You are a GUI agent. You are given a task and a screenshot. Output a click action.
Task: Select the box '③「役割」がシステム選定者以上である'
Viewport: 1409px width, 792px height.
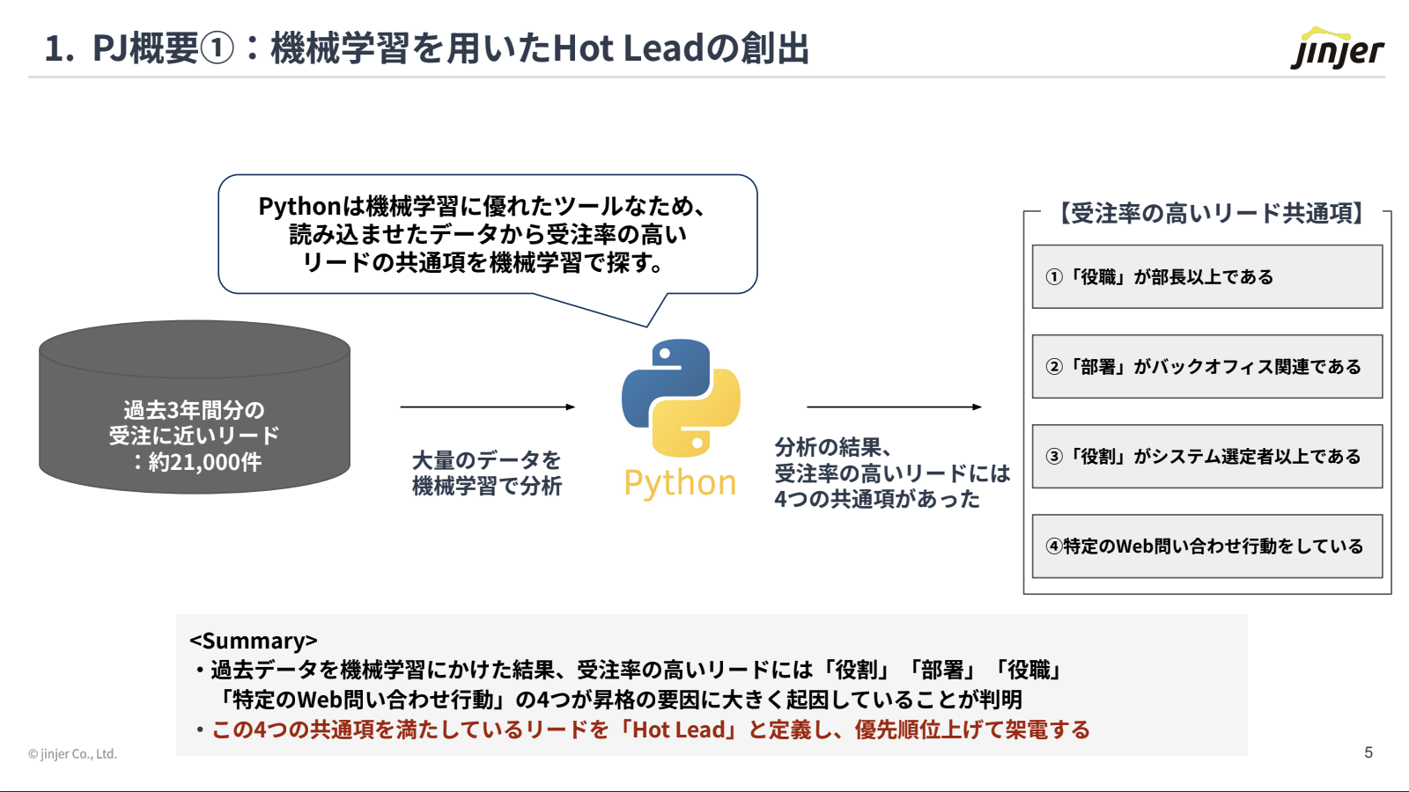click(x=1207, y=456)
